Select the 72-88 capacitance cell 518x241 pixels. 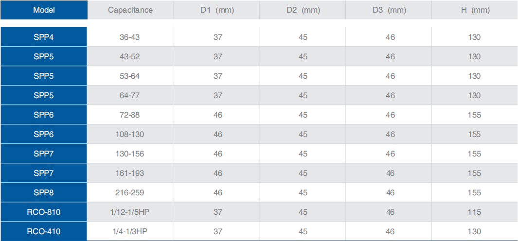pos(129,115)
